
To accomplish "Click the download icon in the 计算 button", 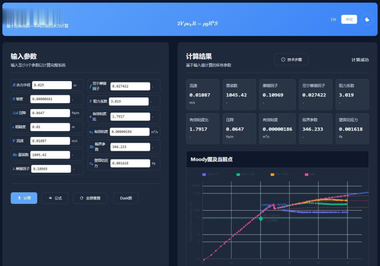I will pyautogui.click(x=20, y=198).
